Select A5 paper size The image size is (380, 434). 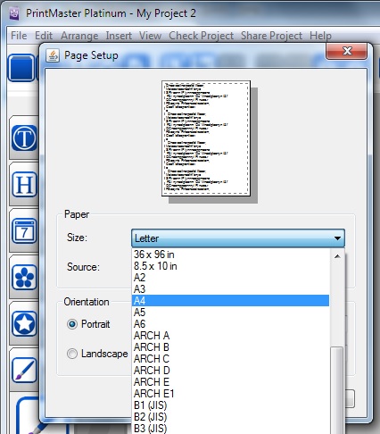230,313
